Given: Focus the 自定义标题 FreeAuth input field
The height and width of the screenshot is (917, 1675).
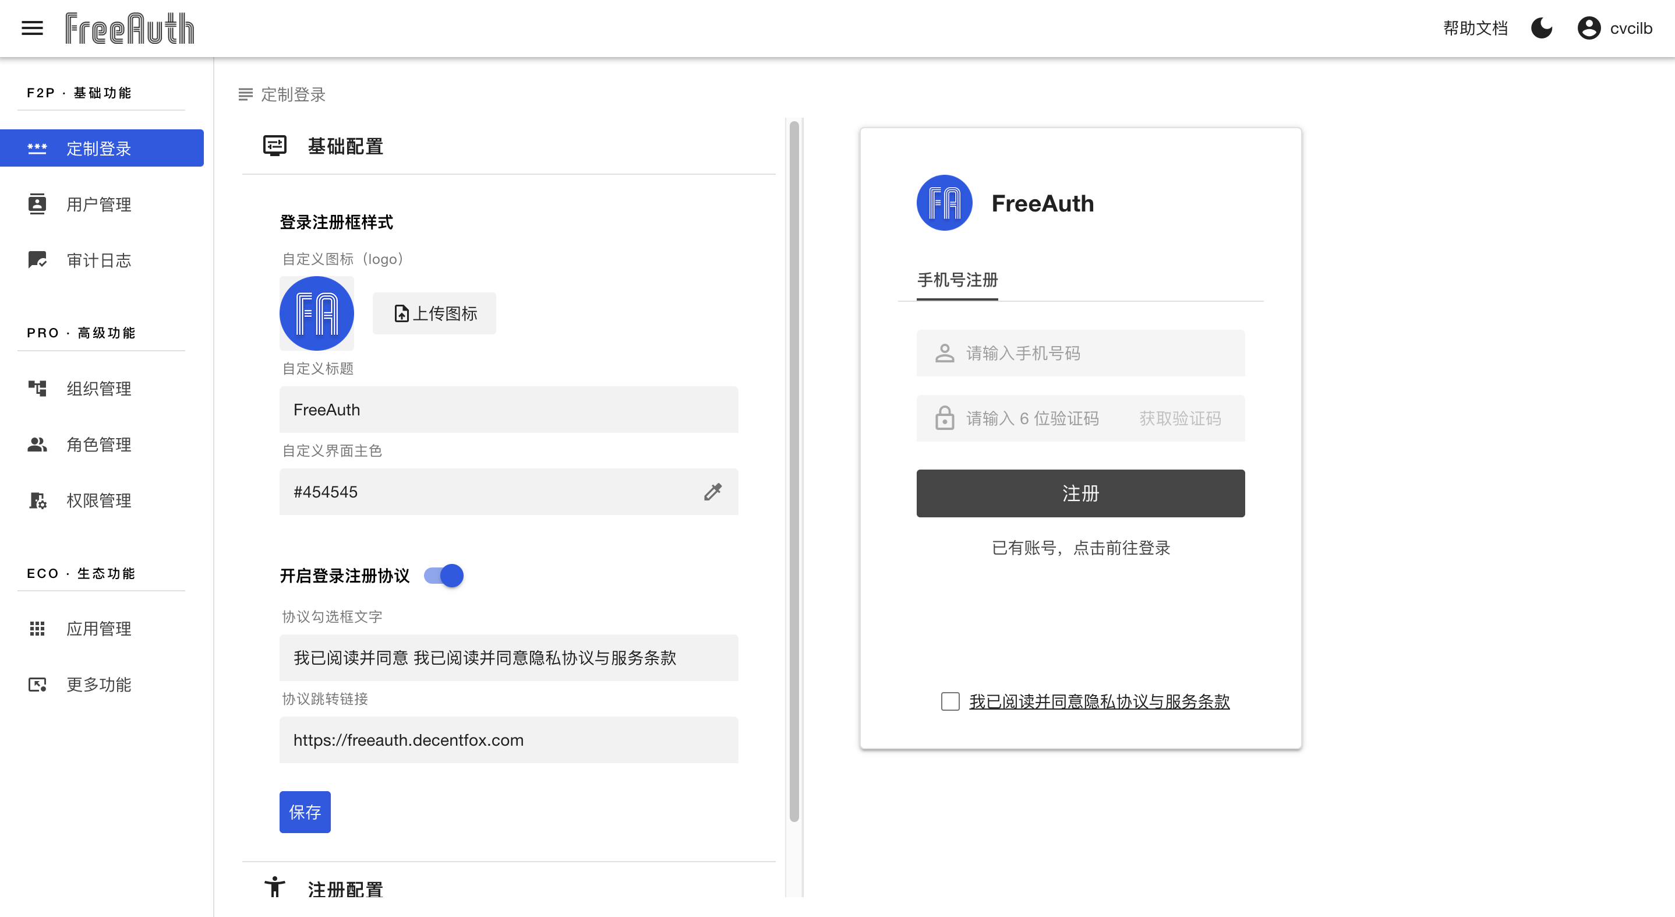Looking at the screenshot, I should point(508,410).
